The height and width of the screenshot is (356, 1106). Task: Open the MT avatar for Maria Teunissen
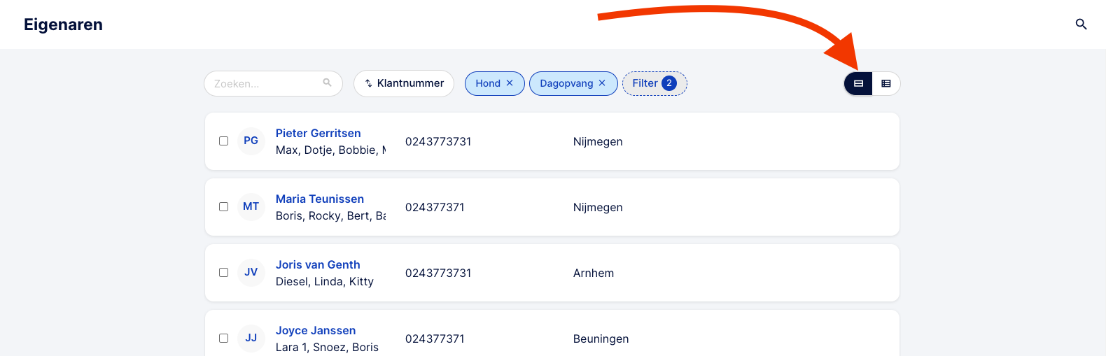pos(251,206)
